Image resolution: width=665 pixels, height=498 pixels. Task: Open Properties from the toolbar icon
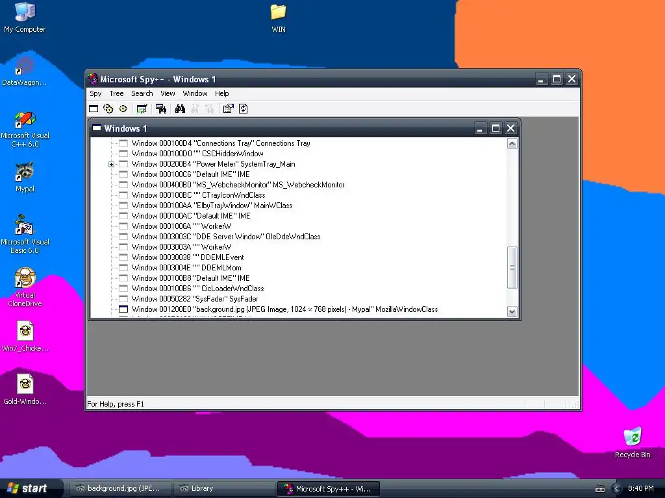[x=228, y=109]
